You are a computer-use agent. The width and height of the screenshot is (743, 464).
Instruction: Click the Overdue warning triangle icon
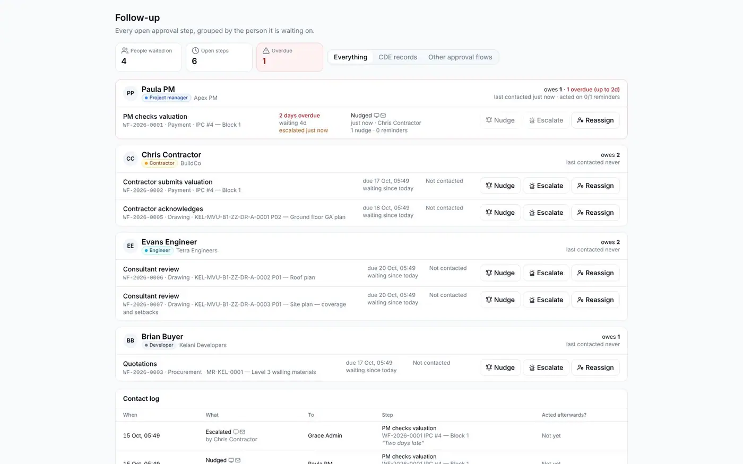tap(266, 50)
